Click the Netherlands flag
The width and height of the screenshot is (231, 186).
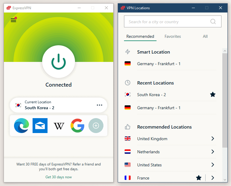[128, 151]
